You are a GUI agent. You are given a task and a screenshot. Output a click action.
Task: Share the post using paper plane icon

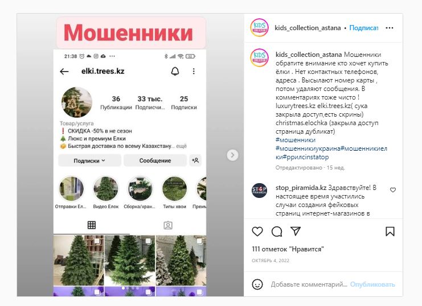click(296, 231)
